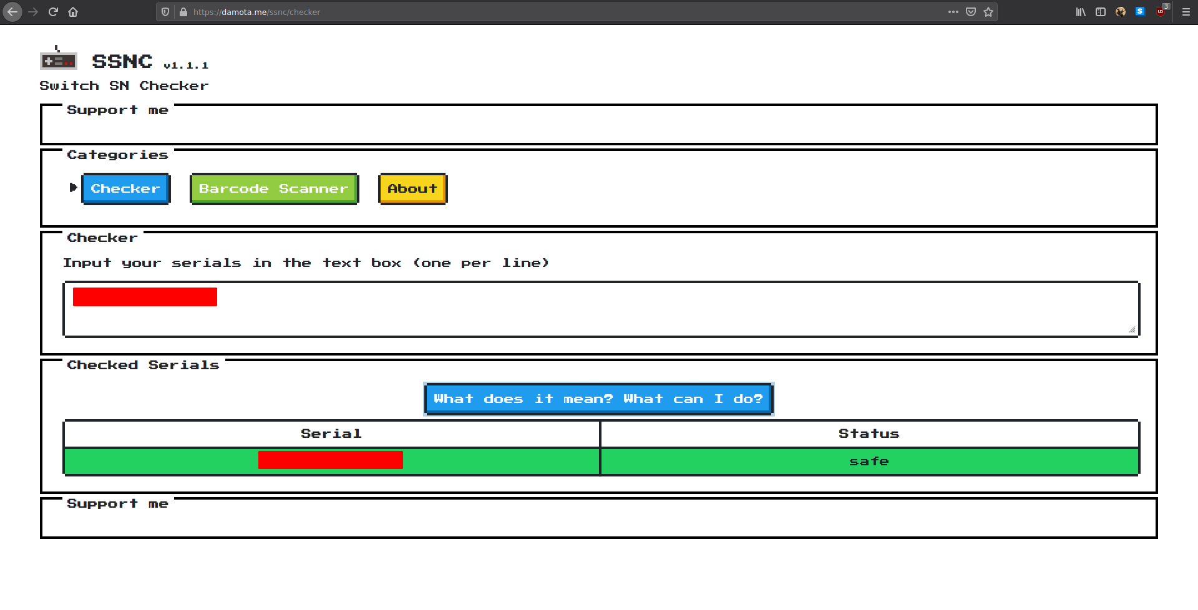Open the browser home page icon
This screenshot has width=1198, height=610.
pos(73,12)
